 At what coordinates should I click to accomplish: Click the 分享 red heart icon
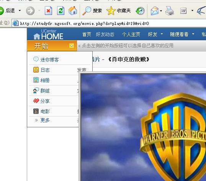click(36, 101)
